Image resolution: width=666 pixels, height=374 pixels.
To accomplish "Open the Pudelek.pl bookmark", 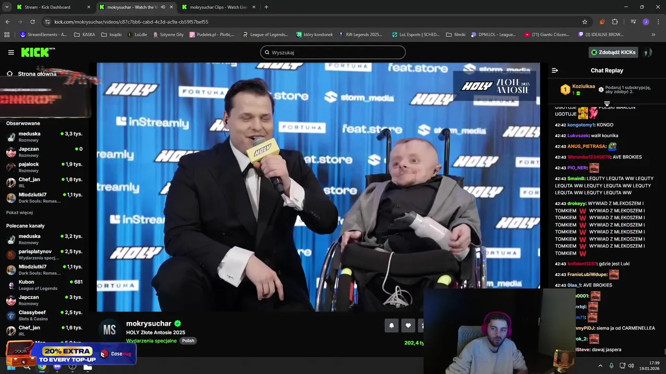I will tap(212, 35).
